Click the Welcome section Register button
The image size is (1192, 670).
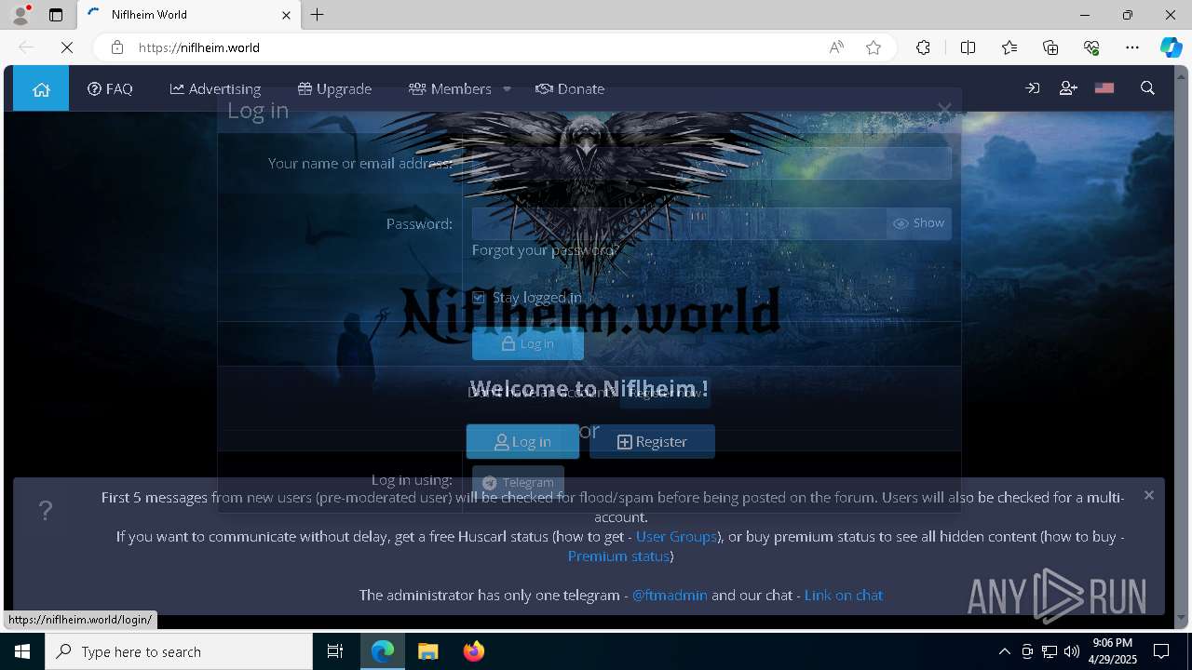tap(652, 441)
